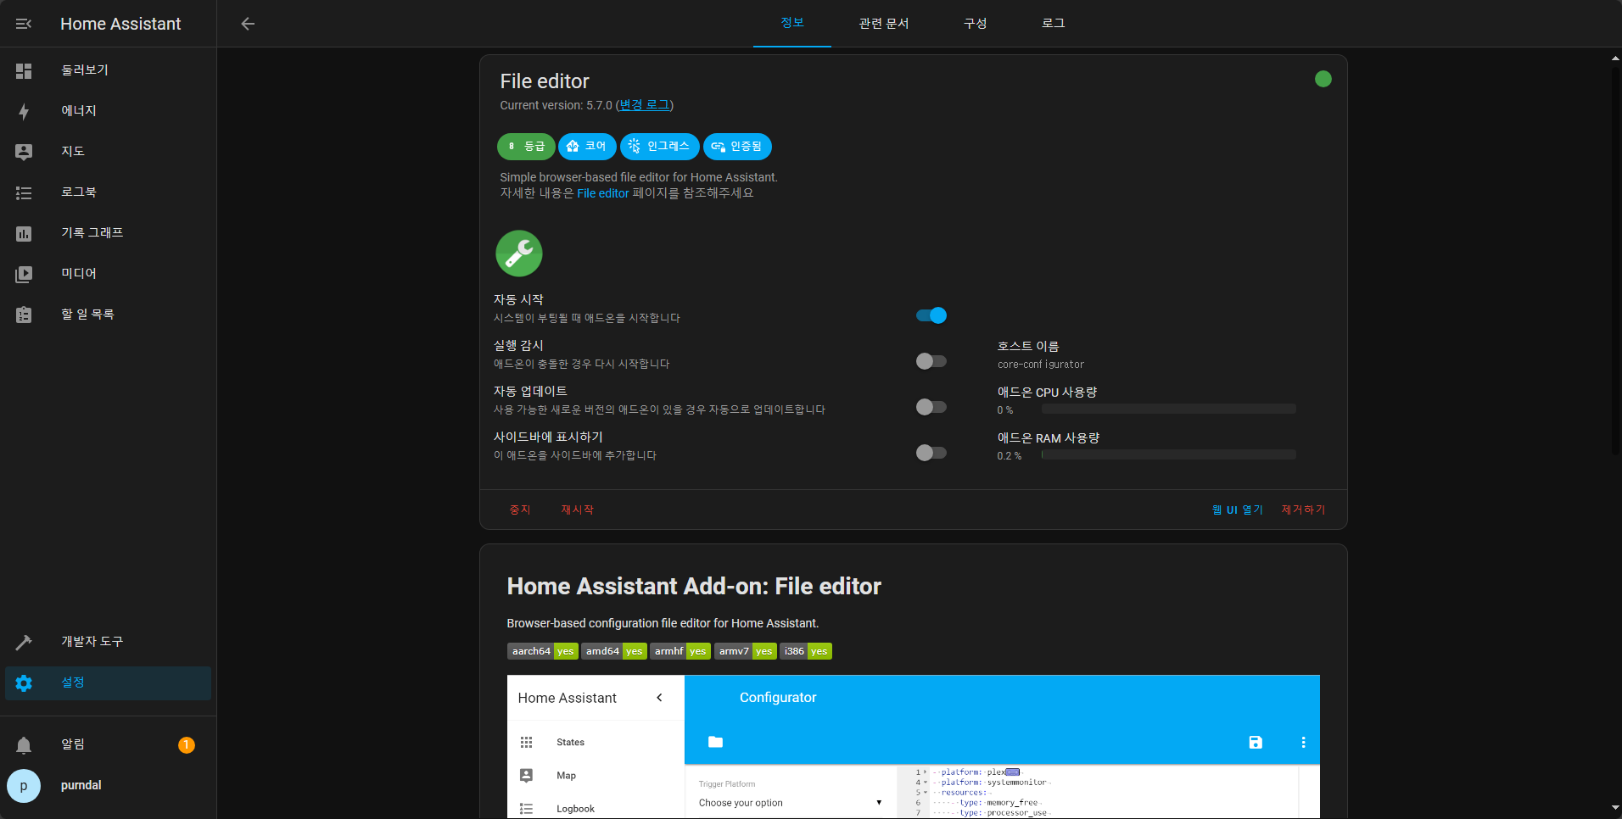The height and width of the screenshot is (819, 1622).
Task: Click the 재시작 restart button
Action: [577, 510]
